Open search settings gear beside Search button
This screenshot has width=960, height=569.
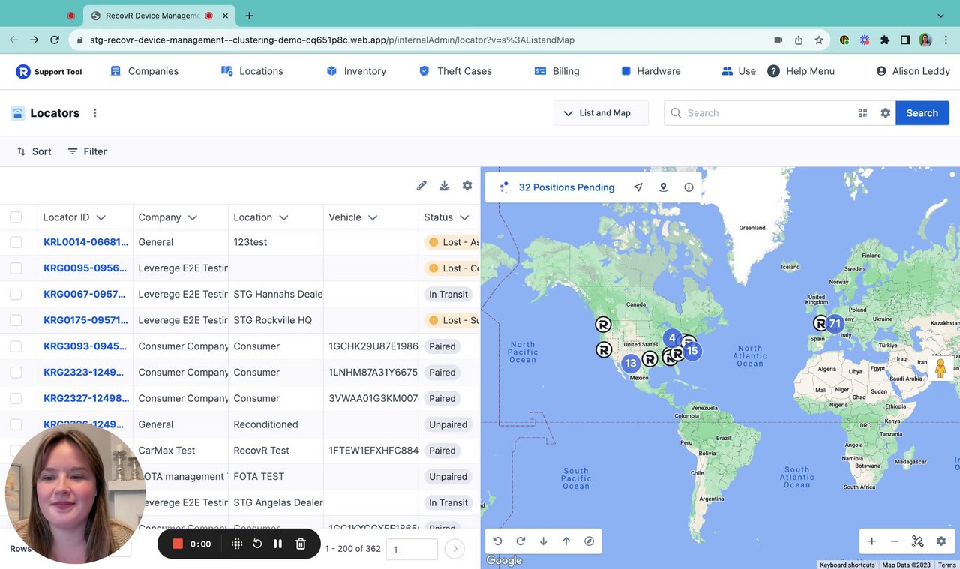[886, 113]
